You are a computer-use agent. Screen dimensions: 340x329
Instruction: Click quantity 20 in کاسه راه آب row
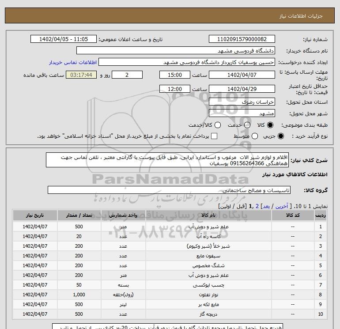79,236
